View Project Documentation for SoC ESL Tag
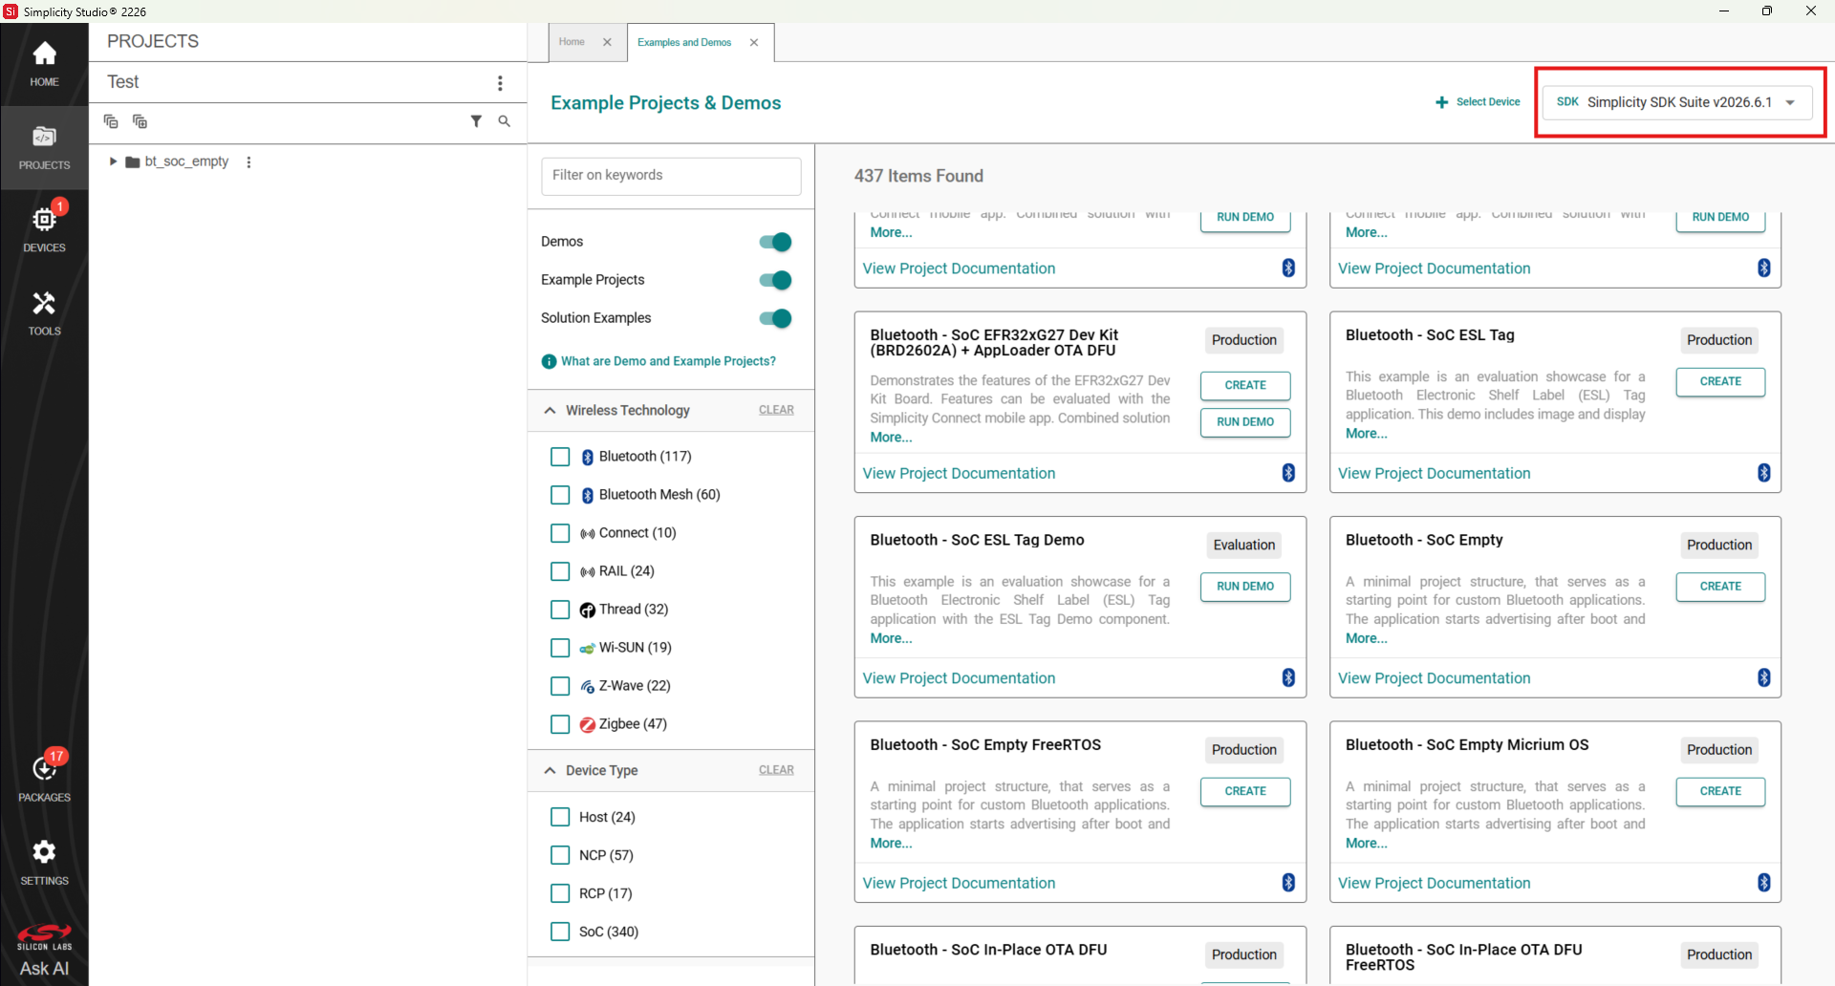 coord(1434,474)
